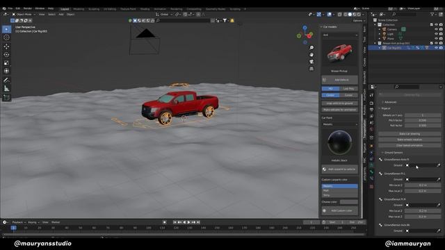Click the Blender logo menu icon
Screen dimensions: 445x250
pos(4,9)
